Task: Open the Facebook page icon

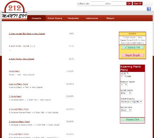Action: [148, 9]
